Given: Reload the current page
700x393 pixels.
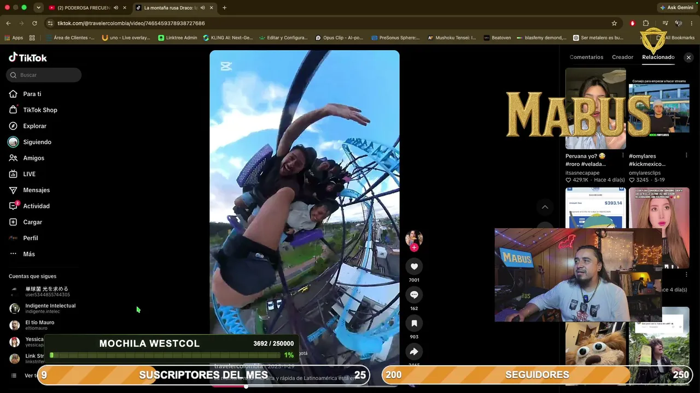Looking at the screenshot, I should tap(34, 23).
